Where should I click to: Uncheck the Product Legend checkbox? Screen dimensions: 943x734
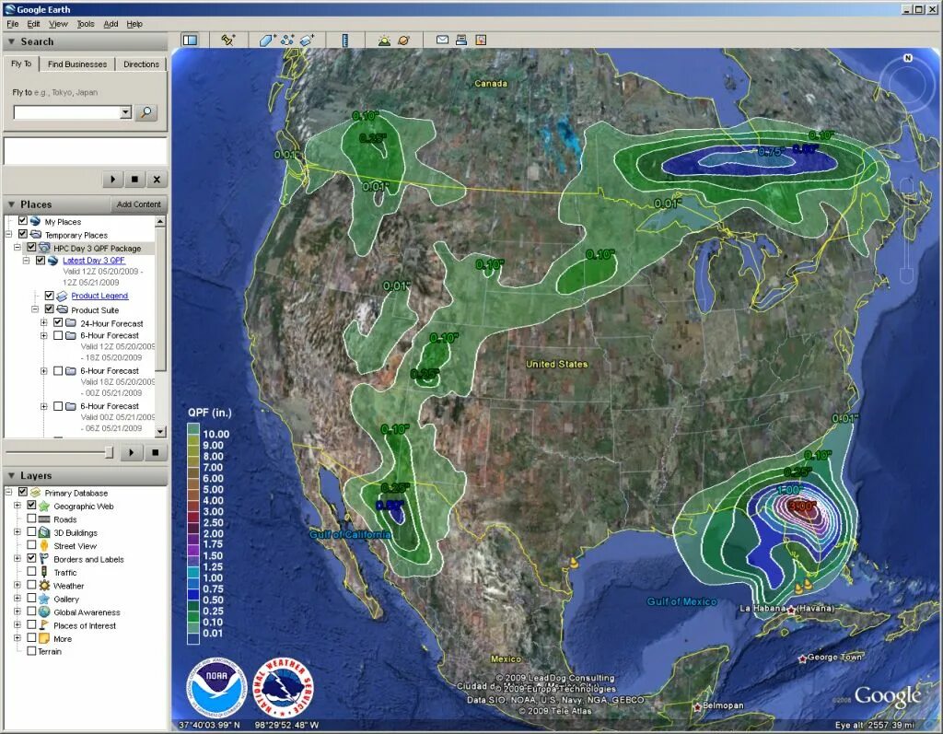tap(50, 296)
